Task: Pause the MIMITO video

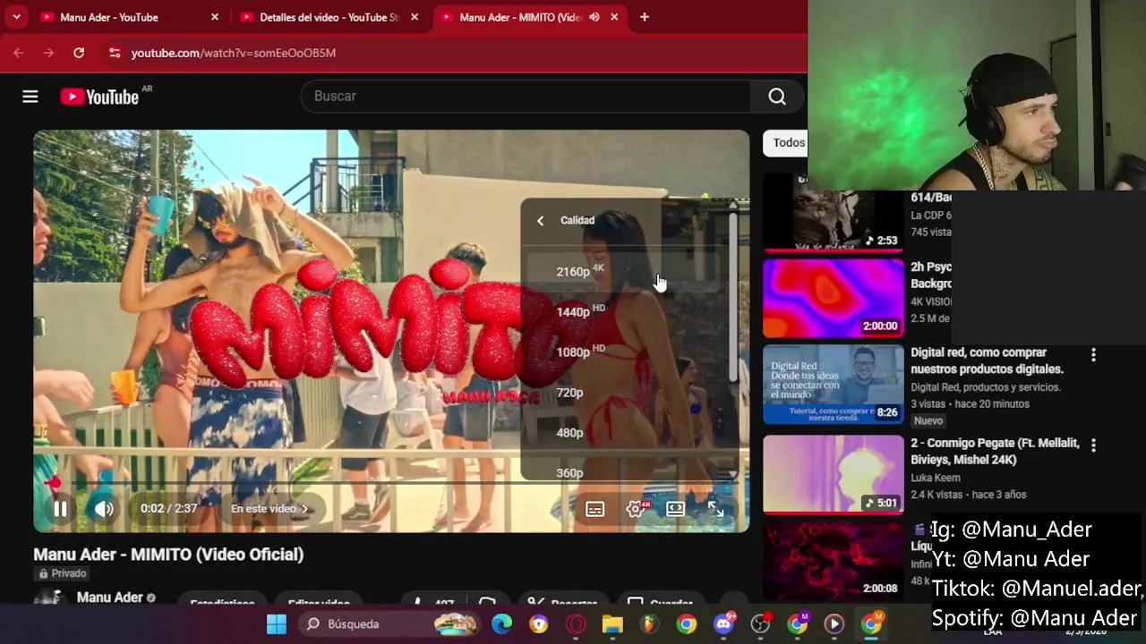Action: (60, 509)
